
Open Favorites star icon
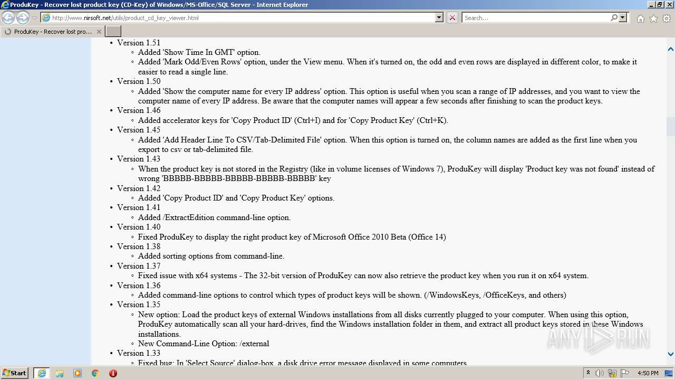point(653,18)
